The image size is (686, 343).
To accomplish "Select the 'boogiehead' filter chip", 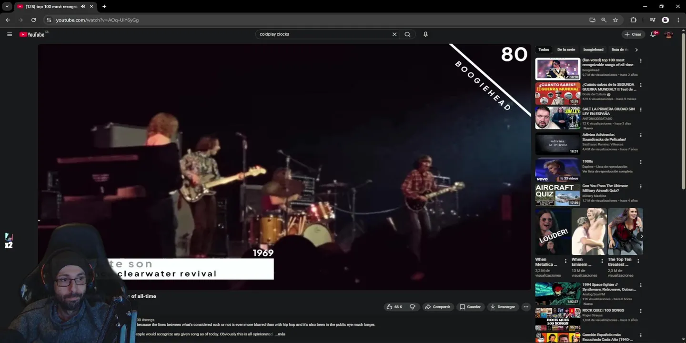I will pyautogui.click(x=593, y=50).
